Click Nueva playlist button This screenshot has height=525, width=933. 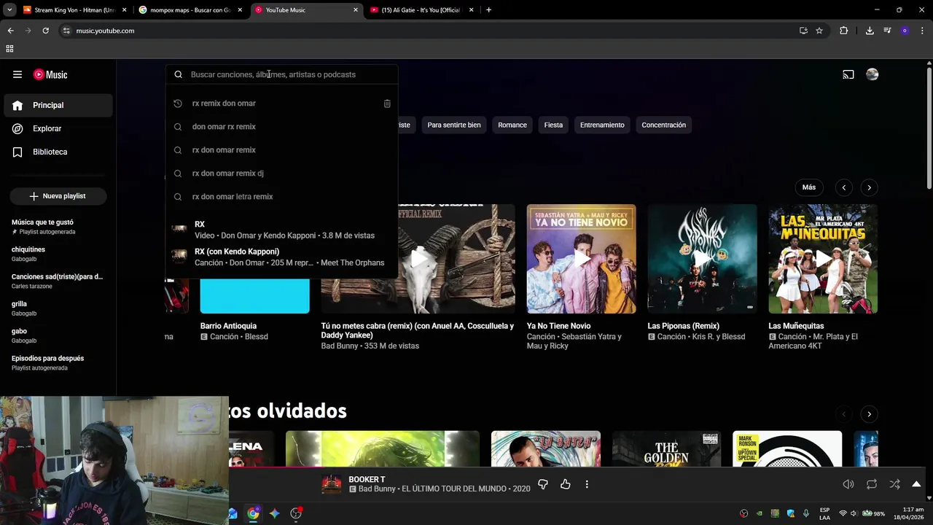pos(58,196)
